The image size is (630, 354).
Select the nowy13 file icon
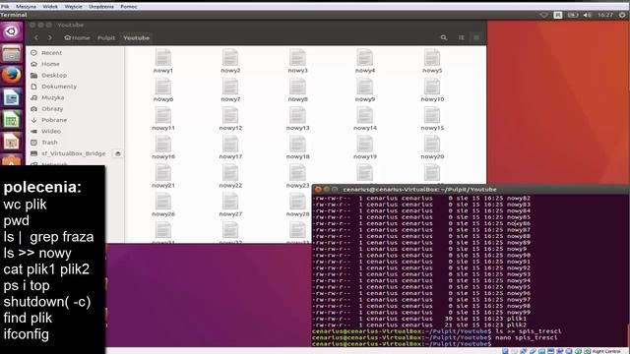(297, 115)
